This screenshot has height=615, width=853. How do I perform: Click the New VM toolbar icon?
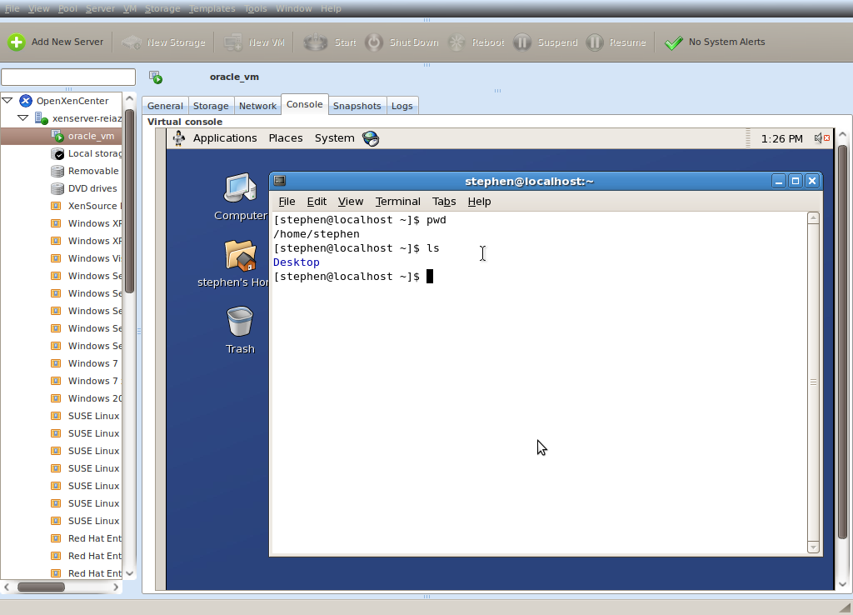point(233,42)
